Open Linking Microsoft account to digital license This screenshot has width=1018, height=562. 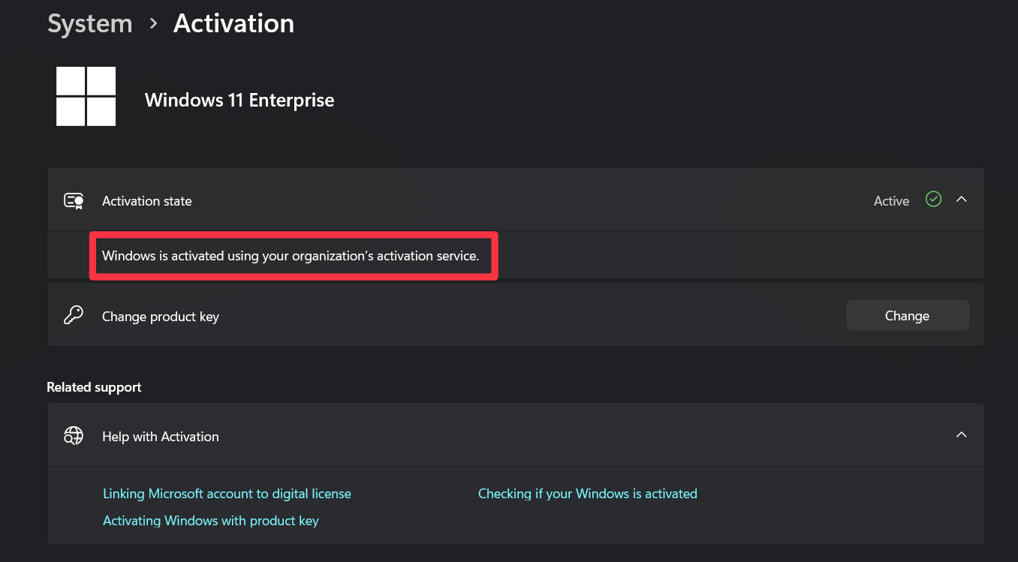[x=227, y=494]
